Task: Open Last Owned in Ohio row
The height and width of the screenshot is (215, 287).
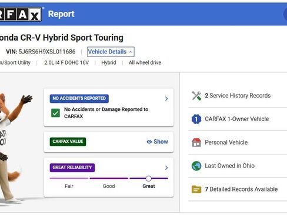Action: coord(238,166)
